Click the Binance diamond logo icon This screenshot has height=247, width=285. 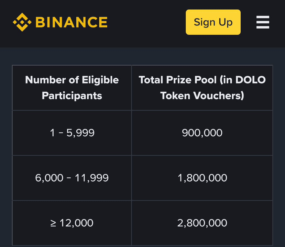coord(22,22)
